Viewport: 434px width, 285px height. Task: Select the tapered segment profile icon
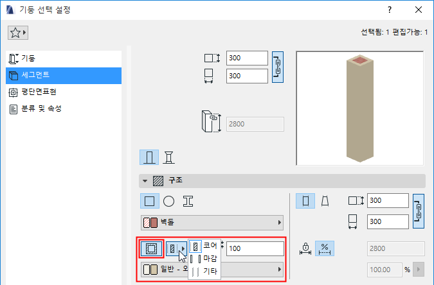point(325,201)
